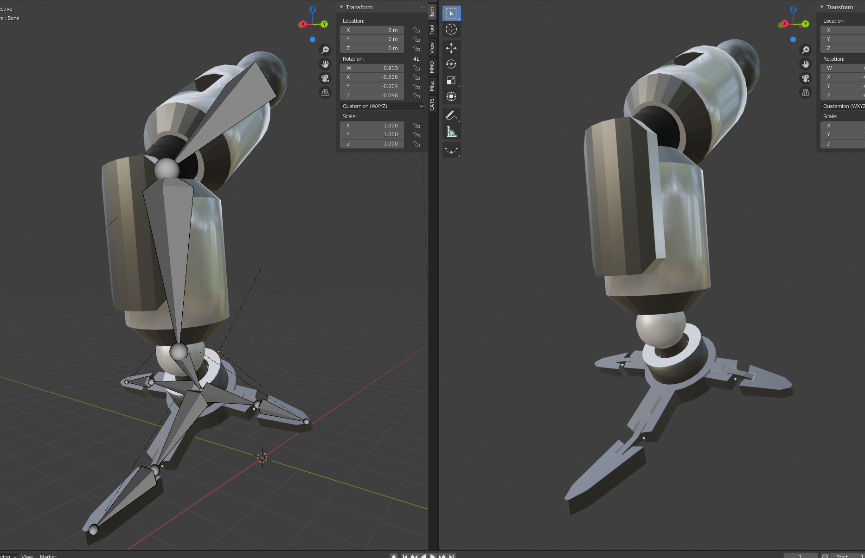
Task: Lock Scale Y in left Transform panel
Action: point(416,134)
